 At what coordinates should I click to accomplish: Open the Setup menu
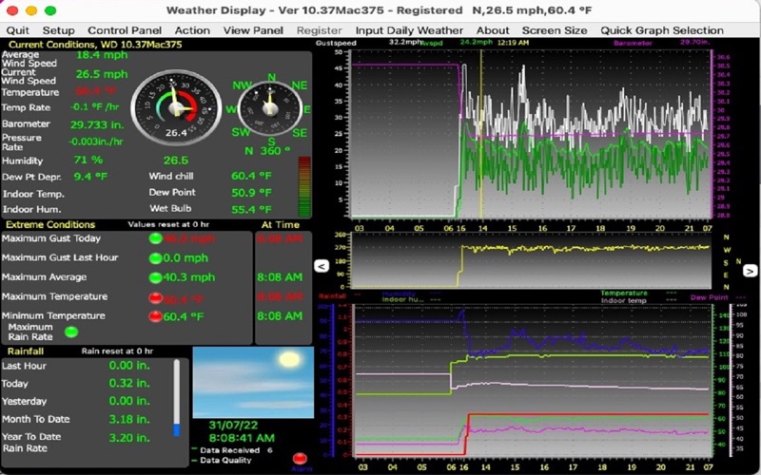pos(58,30)
